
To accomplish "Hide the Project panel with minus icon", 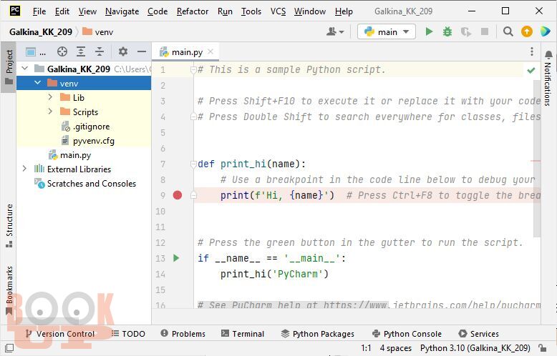I will (142, 51).
